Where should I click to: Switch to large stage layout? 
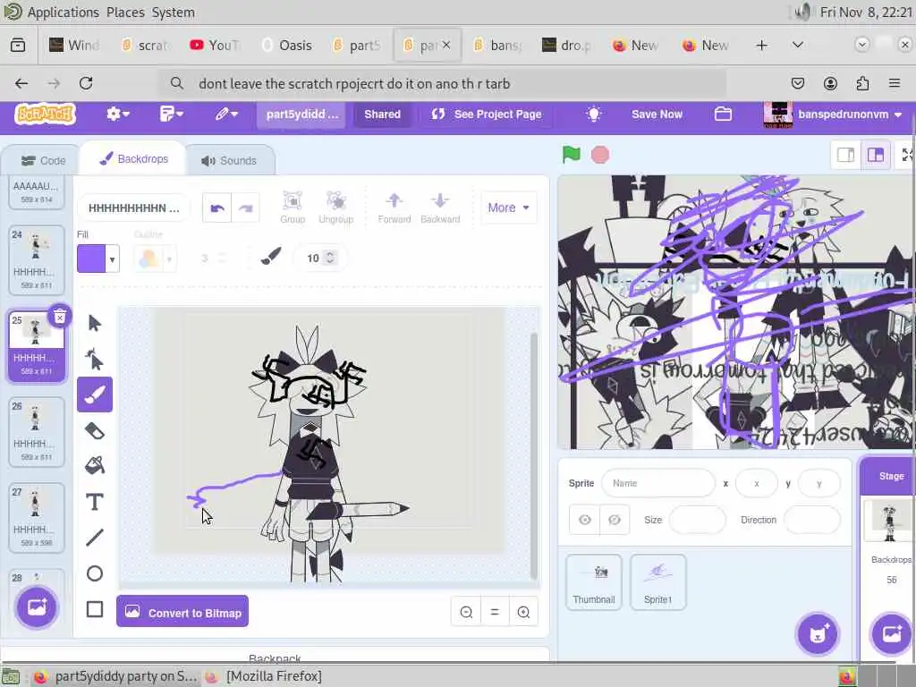pos(875,155)
